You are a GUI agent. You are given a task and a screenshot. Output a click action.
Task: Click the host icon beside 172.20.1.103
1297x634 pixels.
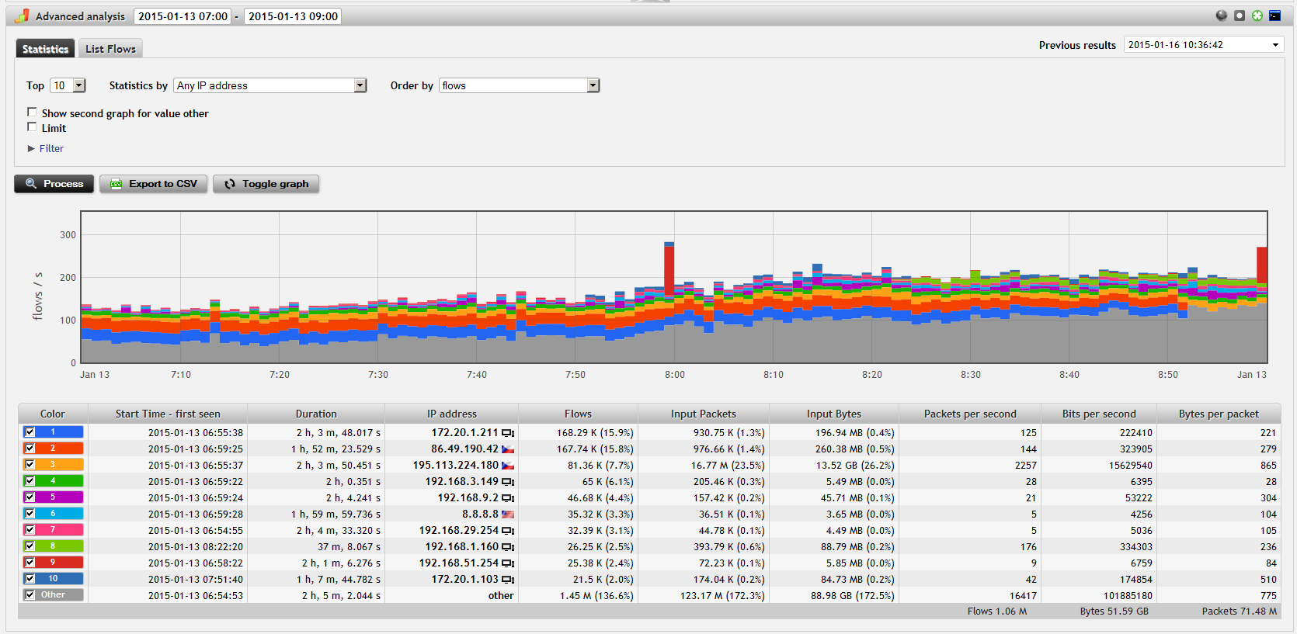coord(508,580)
